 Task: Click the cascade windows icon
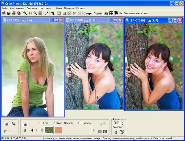pyautogui.click(x=106, y=13)
